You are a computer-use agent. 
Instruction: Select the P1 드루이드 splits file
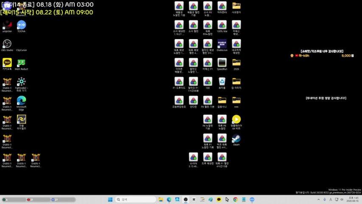click(x=179, y=83)
